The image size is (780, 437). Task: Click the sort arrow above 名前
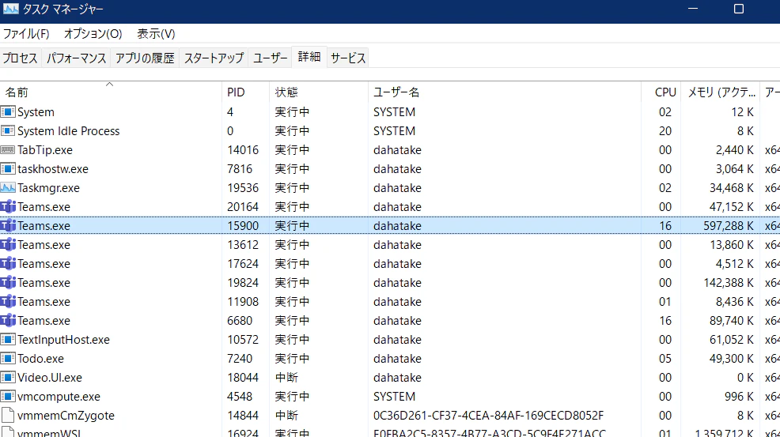click(110, 85)
